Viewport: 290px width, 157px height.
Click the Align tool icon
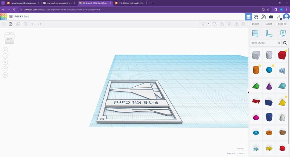[x=229, y=24]
